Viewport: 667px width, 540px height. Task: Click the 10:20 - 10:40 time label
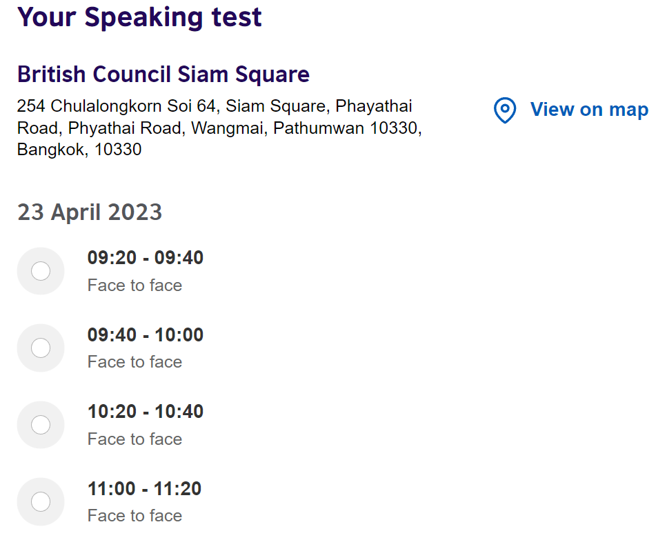click(x=146, y=412)
